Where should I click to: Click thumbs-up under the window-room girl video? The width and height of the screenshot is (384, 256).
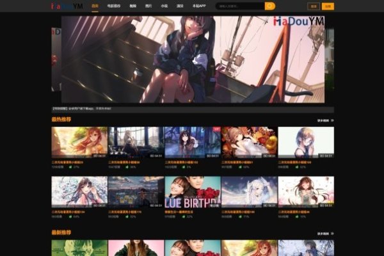(127, 167)
